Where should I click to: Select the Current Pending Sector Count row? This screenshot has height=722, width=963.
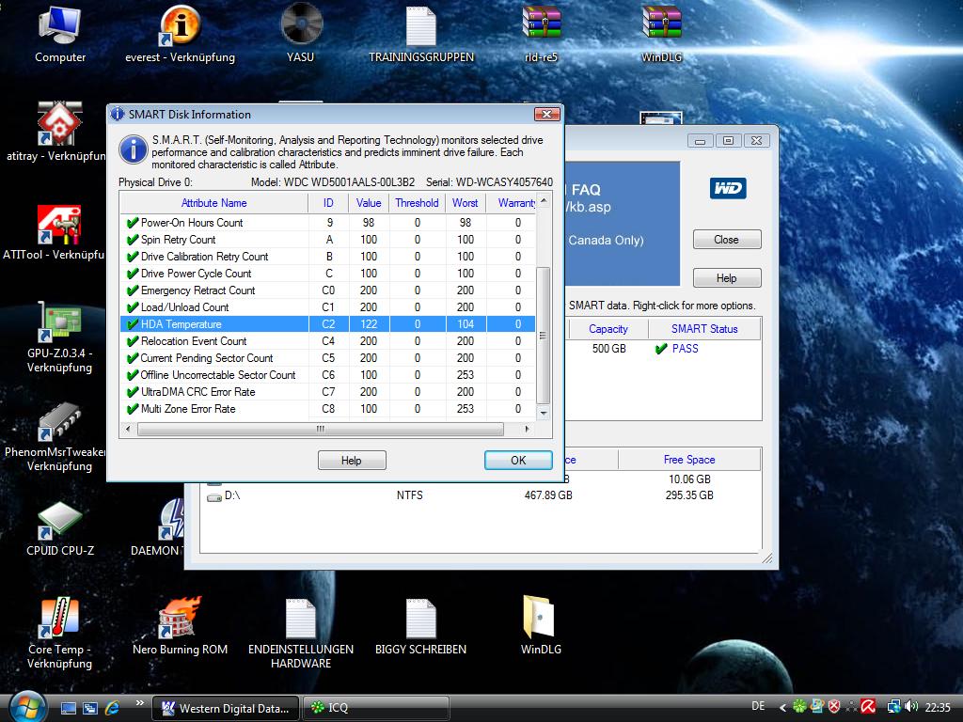pyautogui.click(x=328, y=358)
